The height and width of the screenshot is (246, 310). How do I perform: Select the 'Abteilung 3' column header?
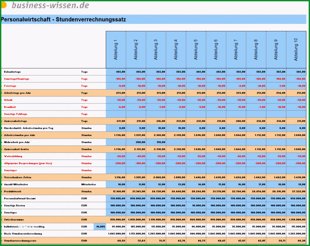[156, 49]
